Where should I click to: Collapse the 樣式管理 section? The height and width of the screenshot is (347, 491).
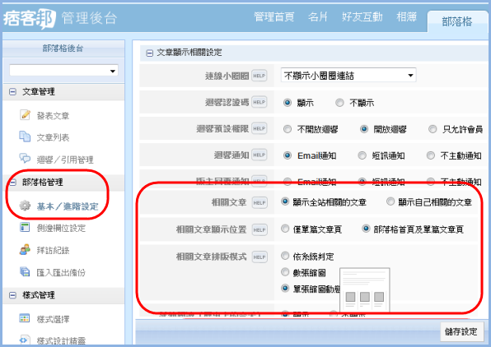click(x=12, y=295)
